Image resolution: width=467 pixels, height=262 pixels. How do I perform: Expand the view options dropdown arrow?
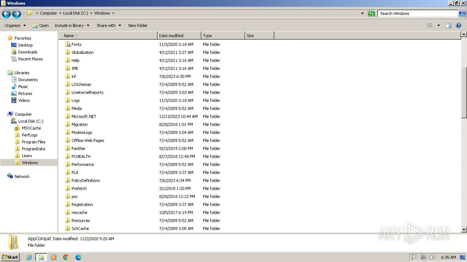[439, 25]
